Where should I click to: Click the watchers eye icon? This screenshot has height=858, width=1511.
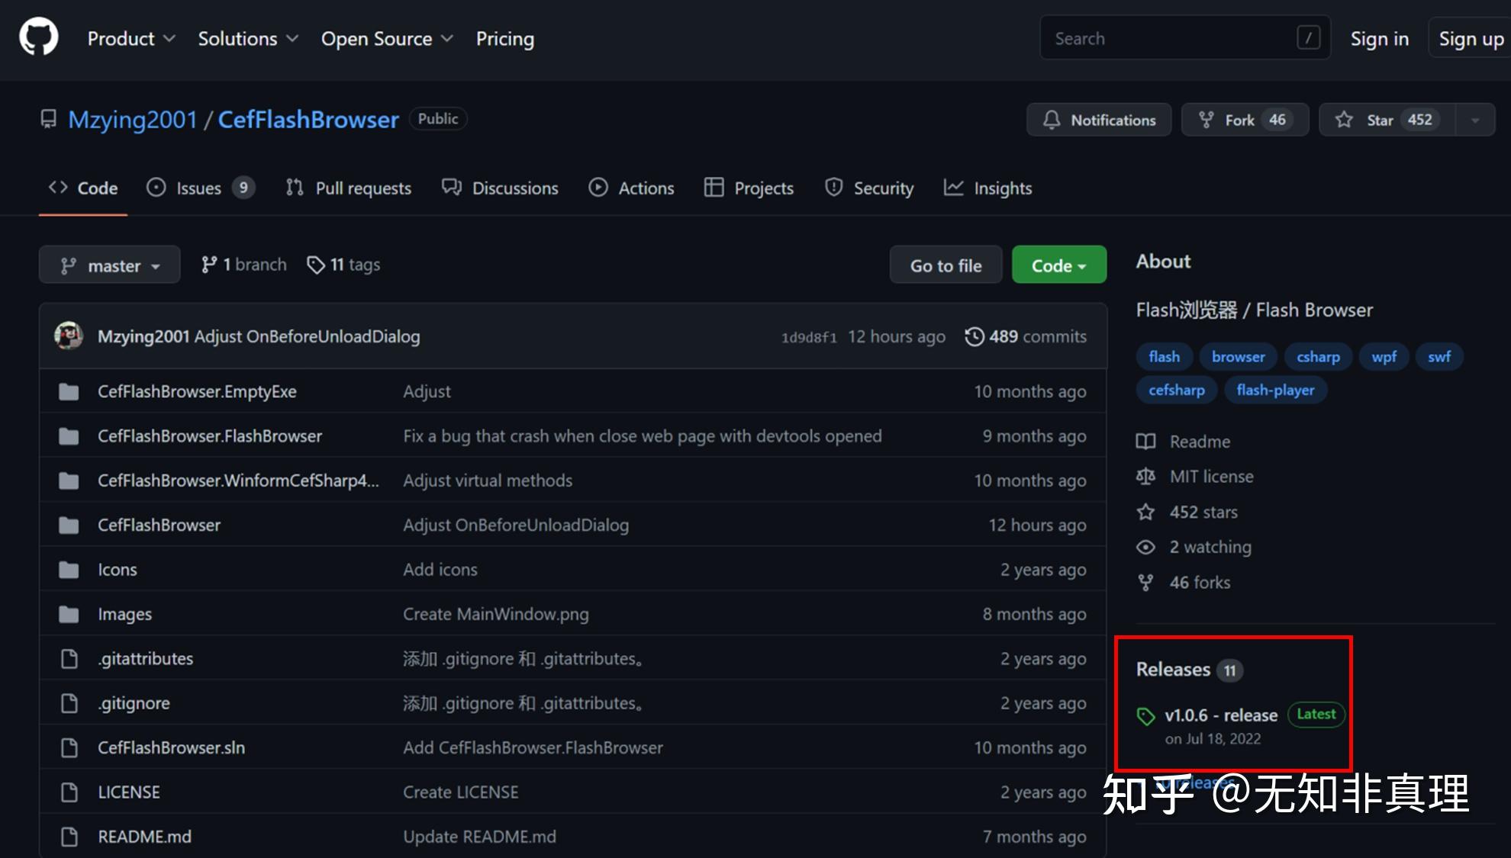[x=1145, y=547]
